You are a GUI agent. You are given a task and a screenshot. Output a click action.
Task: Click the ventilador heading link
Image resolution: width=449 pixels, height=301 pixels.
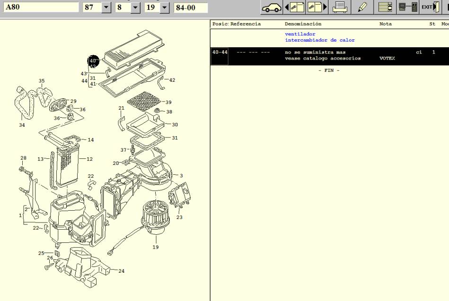[x=300, y=34]
